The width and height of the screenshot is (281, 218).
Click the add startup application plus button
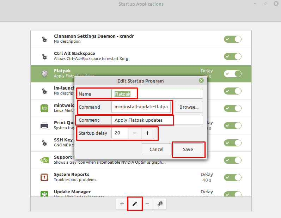click(x=122, y=204)
